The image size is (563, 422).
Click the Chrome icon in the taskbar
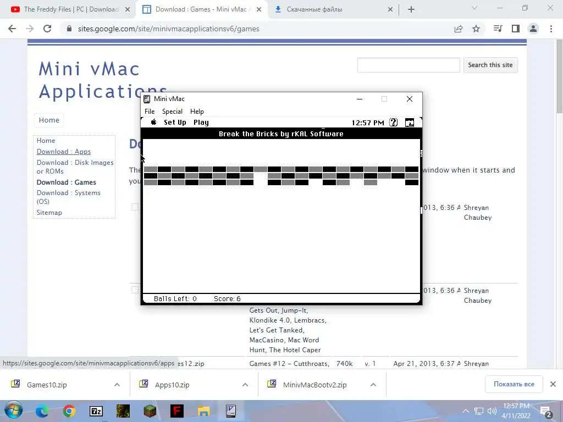[x=69, y=411]
